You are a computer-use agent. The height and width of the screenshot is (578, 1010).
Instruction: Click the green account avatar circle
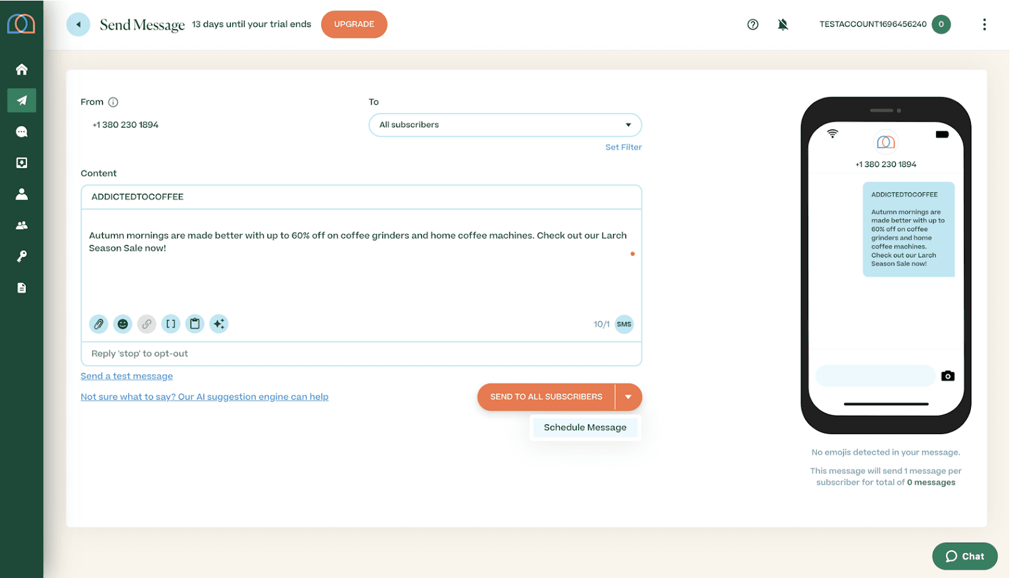[x=941, y=25]
